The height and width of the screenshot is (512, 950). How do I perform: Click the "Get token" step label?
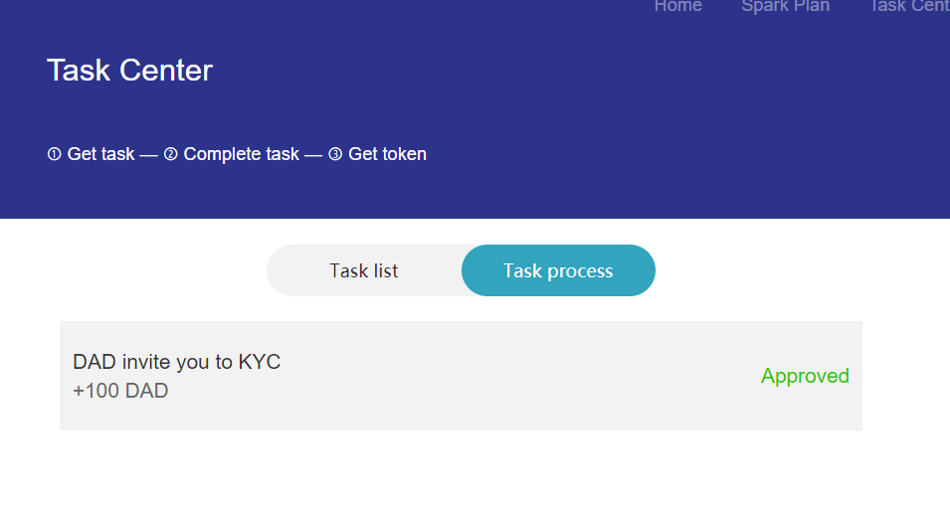coord(387,154)
